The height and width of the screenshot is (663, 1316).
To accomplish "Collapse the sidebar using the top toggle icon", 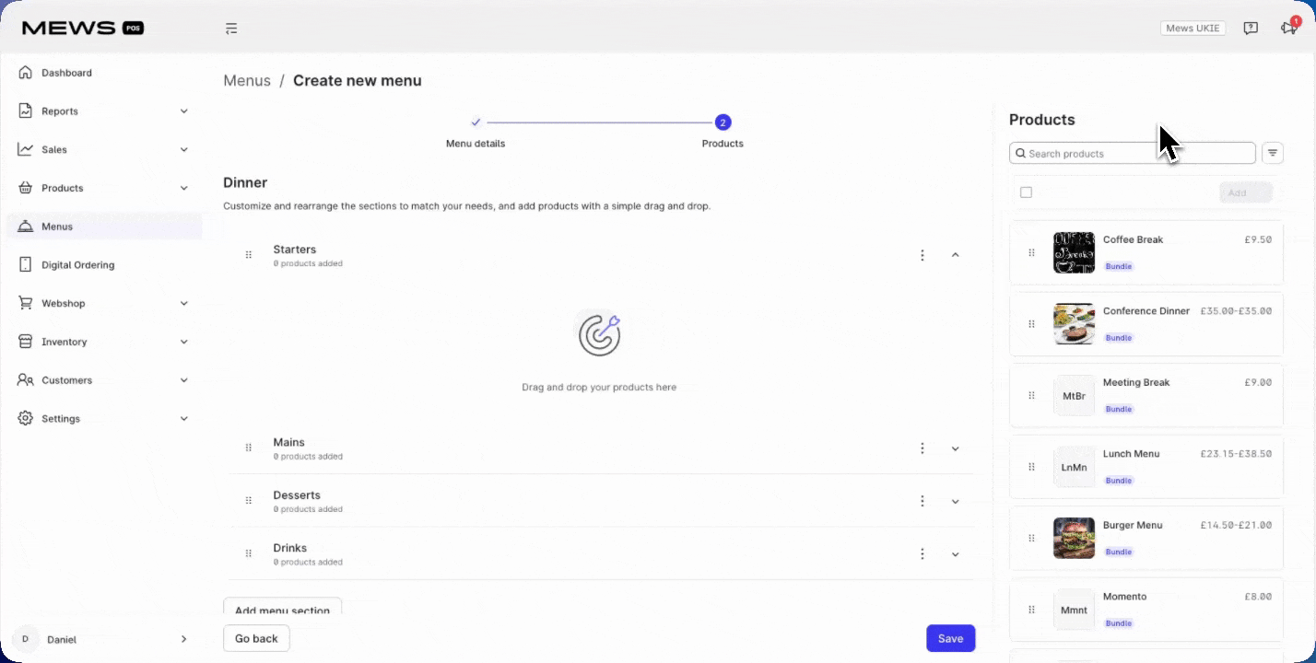I will click(231, 29).
